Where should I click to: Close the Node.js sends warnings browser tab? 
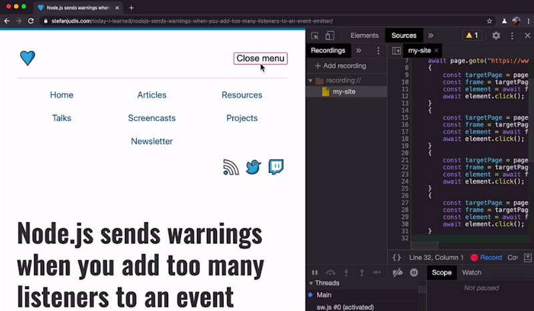pos(117,7)
